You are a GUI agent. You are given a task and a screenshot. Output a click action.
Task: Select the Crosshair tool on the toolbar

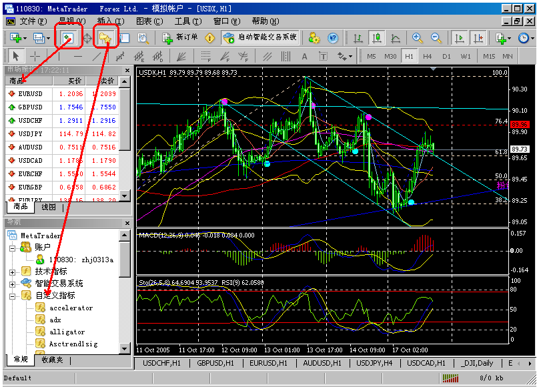[35, 57]
